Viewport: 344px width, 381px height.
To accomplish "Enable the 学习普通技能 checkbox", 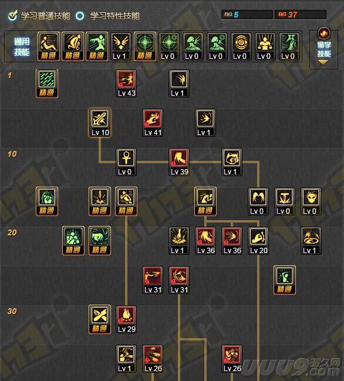I will click(x=12, y=16).
